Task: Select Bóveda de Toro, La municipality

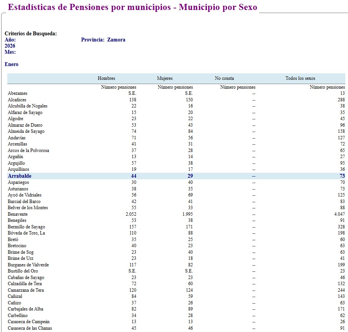Action: tap(27, 233)
